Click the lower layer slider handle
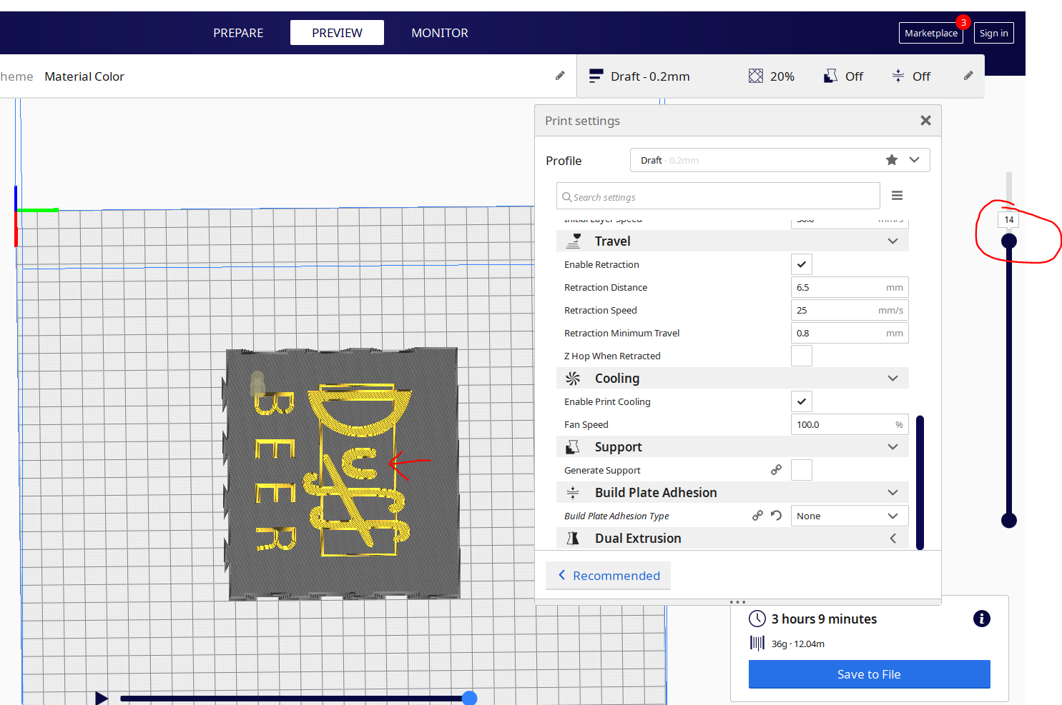 point(1009,520)
